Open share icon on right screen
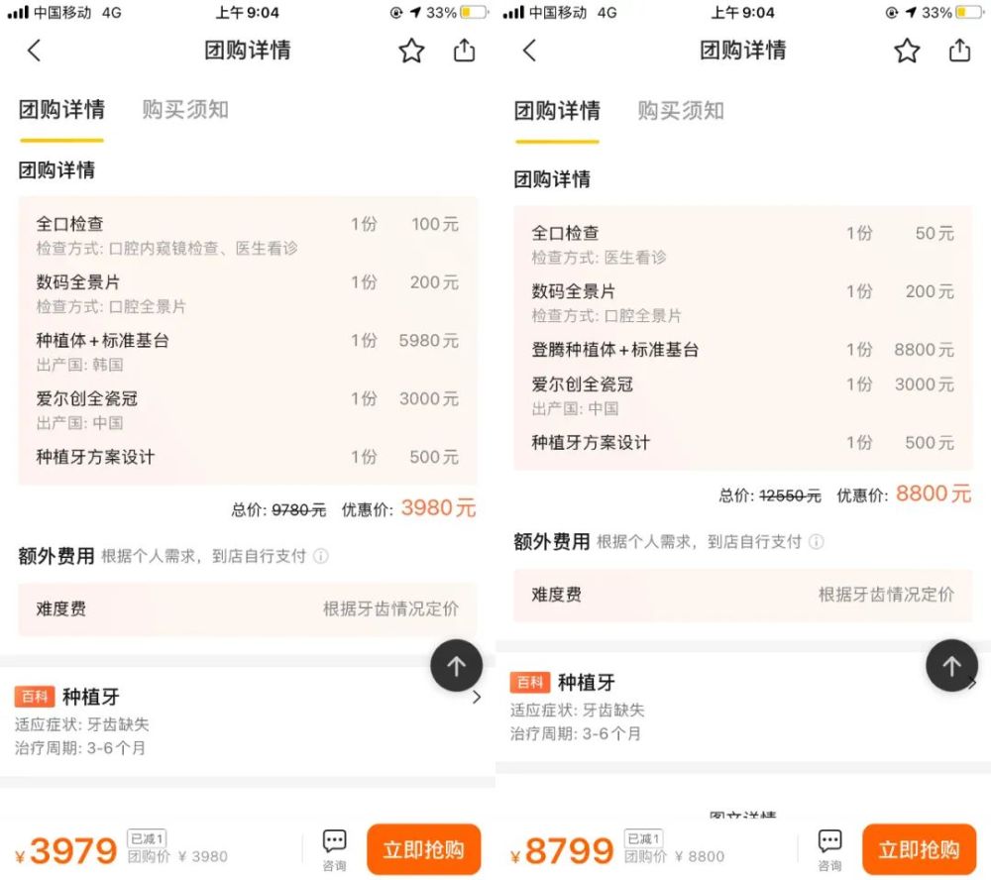The height and width of the screenshot is (880, 991). coord(960,50)
